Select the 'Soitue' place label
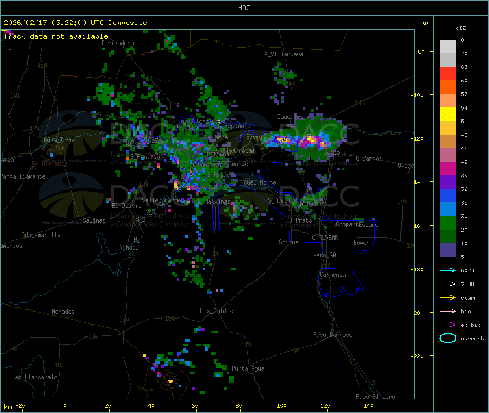 pos(289,242)
